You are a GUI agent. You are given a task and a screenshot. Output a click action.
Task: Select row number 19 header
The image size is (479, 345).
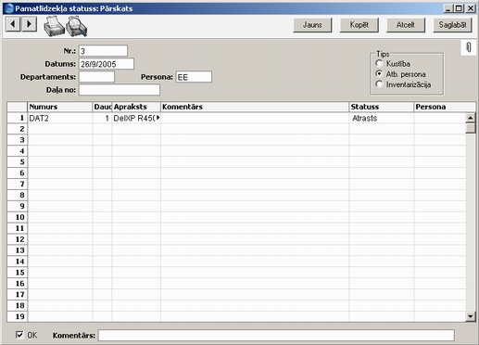[x=18, y=316]
